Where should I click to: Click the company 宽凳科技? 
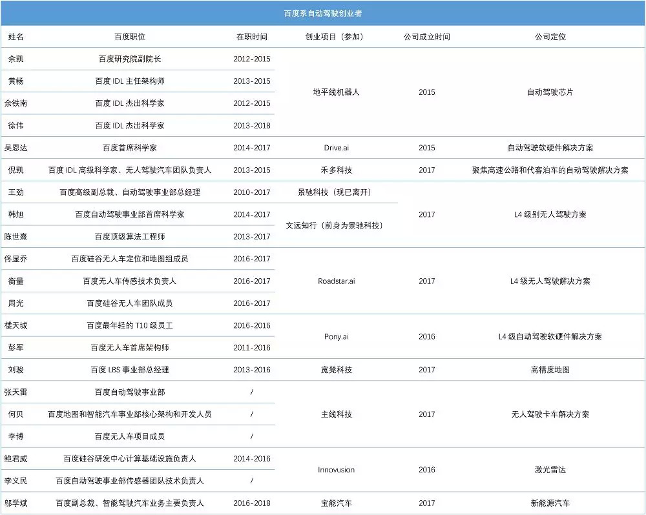point(336,370)
